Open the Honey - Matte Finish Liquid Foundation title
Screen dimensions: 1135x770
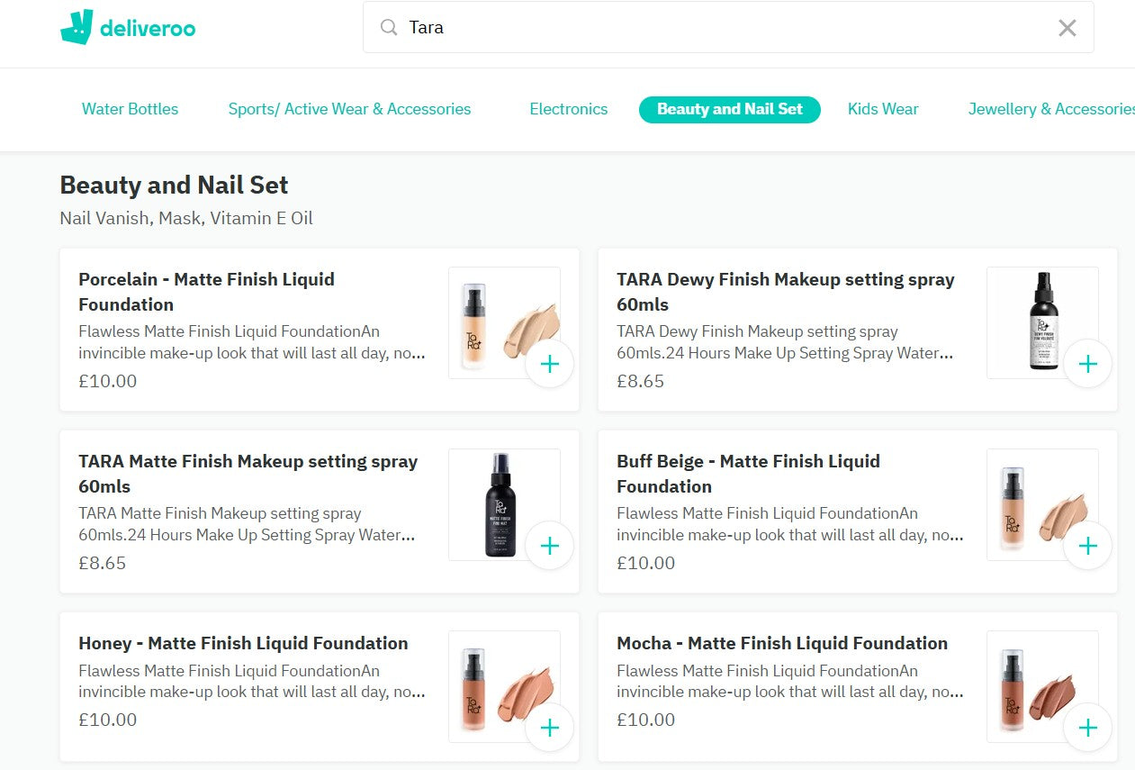(x=243, y=643)
